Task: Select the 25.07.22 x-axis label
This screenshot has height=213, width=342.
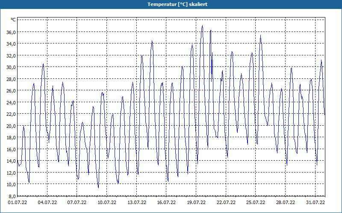Action: [x=256, y=202]
